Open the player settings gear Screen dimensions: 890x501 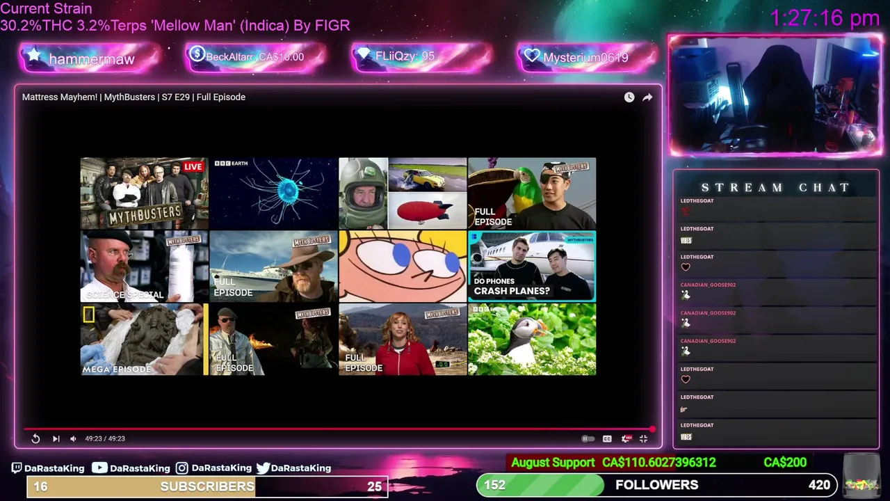click(626, 438)
